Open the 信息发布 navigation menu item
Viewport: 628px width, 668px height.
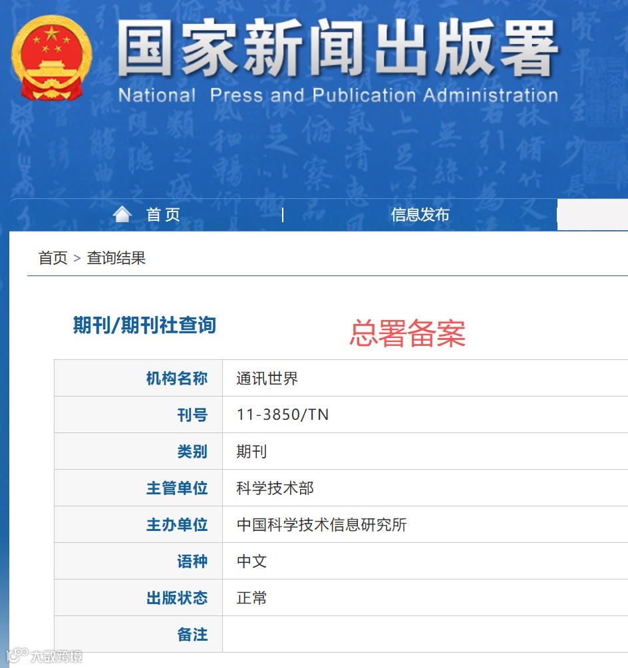(x=420, y=215)
